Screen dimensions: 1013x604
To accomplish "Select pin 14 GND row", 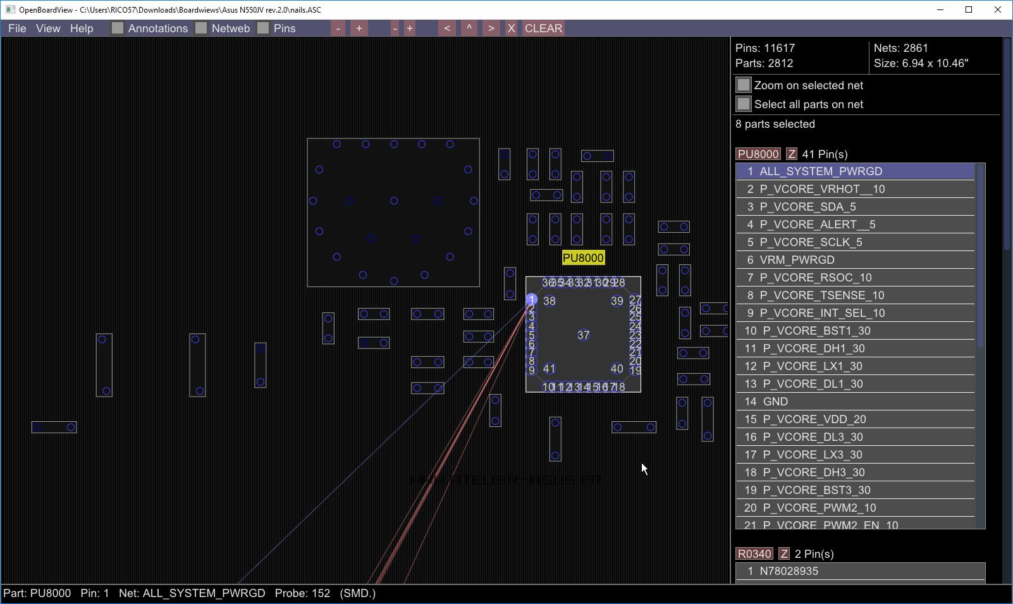I will pos(856,402).
